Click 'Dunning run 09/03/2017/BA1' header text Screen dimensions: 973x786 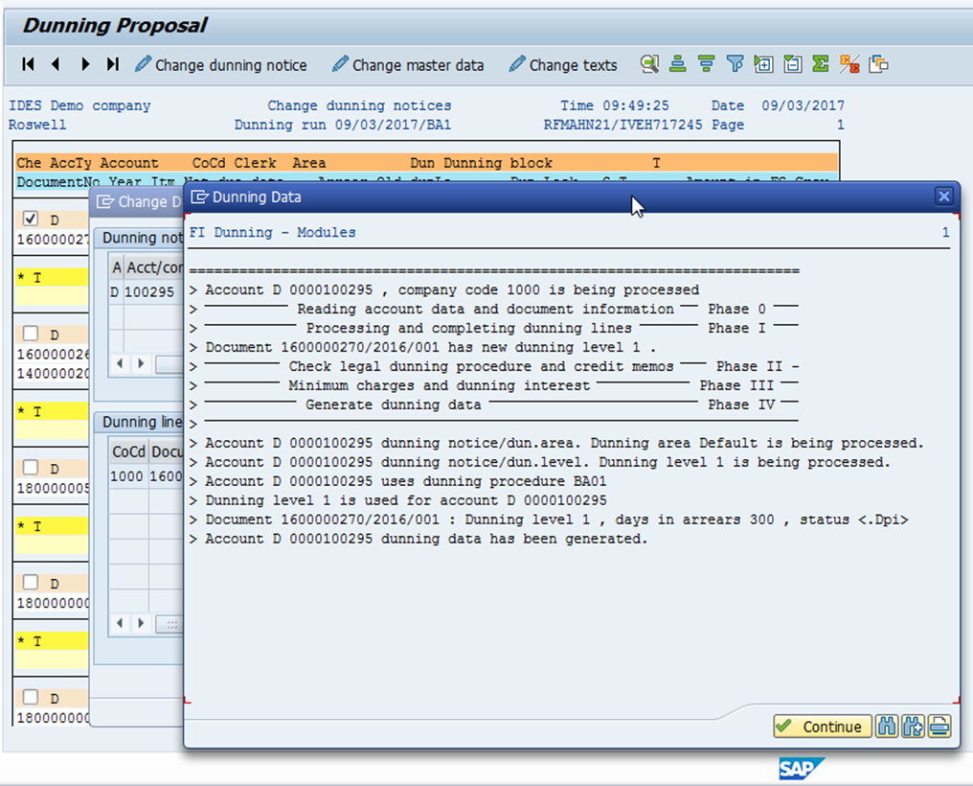(343, 125)
